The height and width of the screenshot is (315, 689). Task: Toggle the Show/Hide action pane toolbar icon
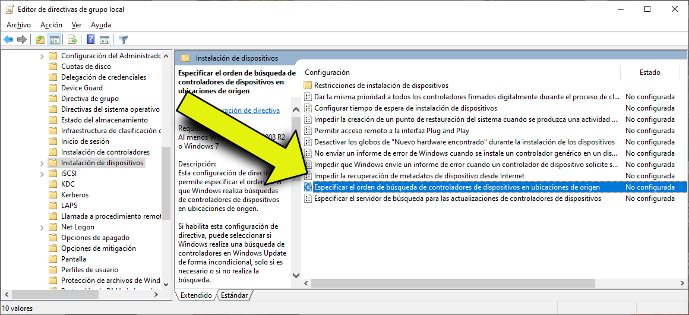point(105,40)
